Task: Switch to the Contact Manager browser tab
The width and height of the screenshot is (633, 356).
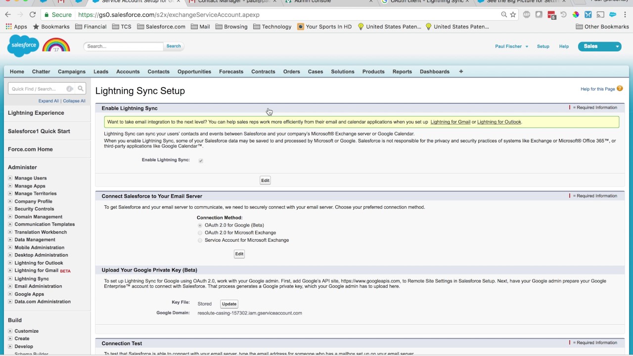Action: [x=232, y=2]
